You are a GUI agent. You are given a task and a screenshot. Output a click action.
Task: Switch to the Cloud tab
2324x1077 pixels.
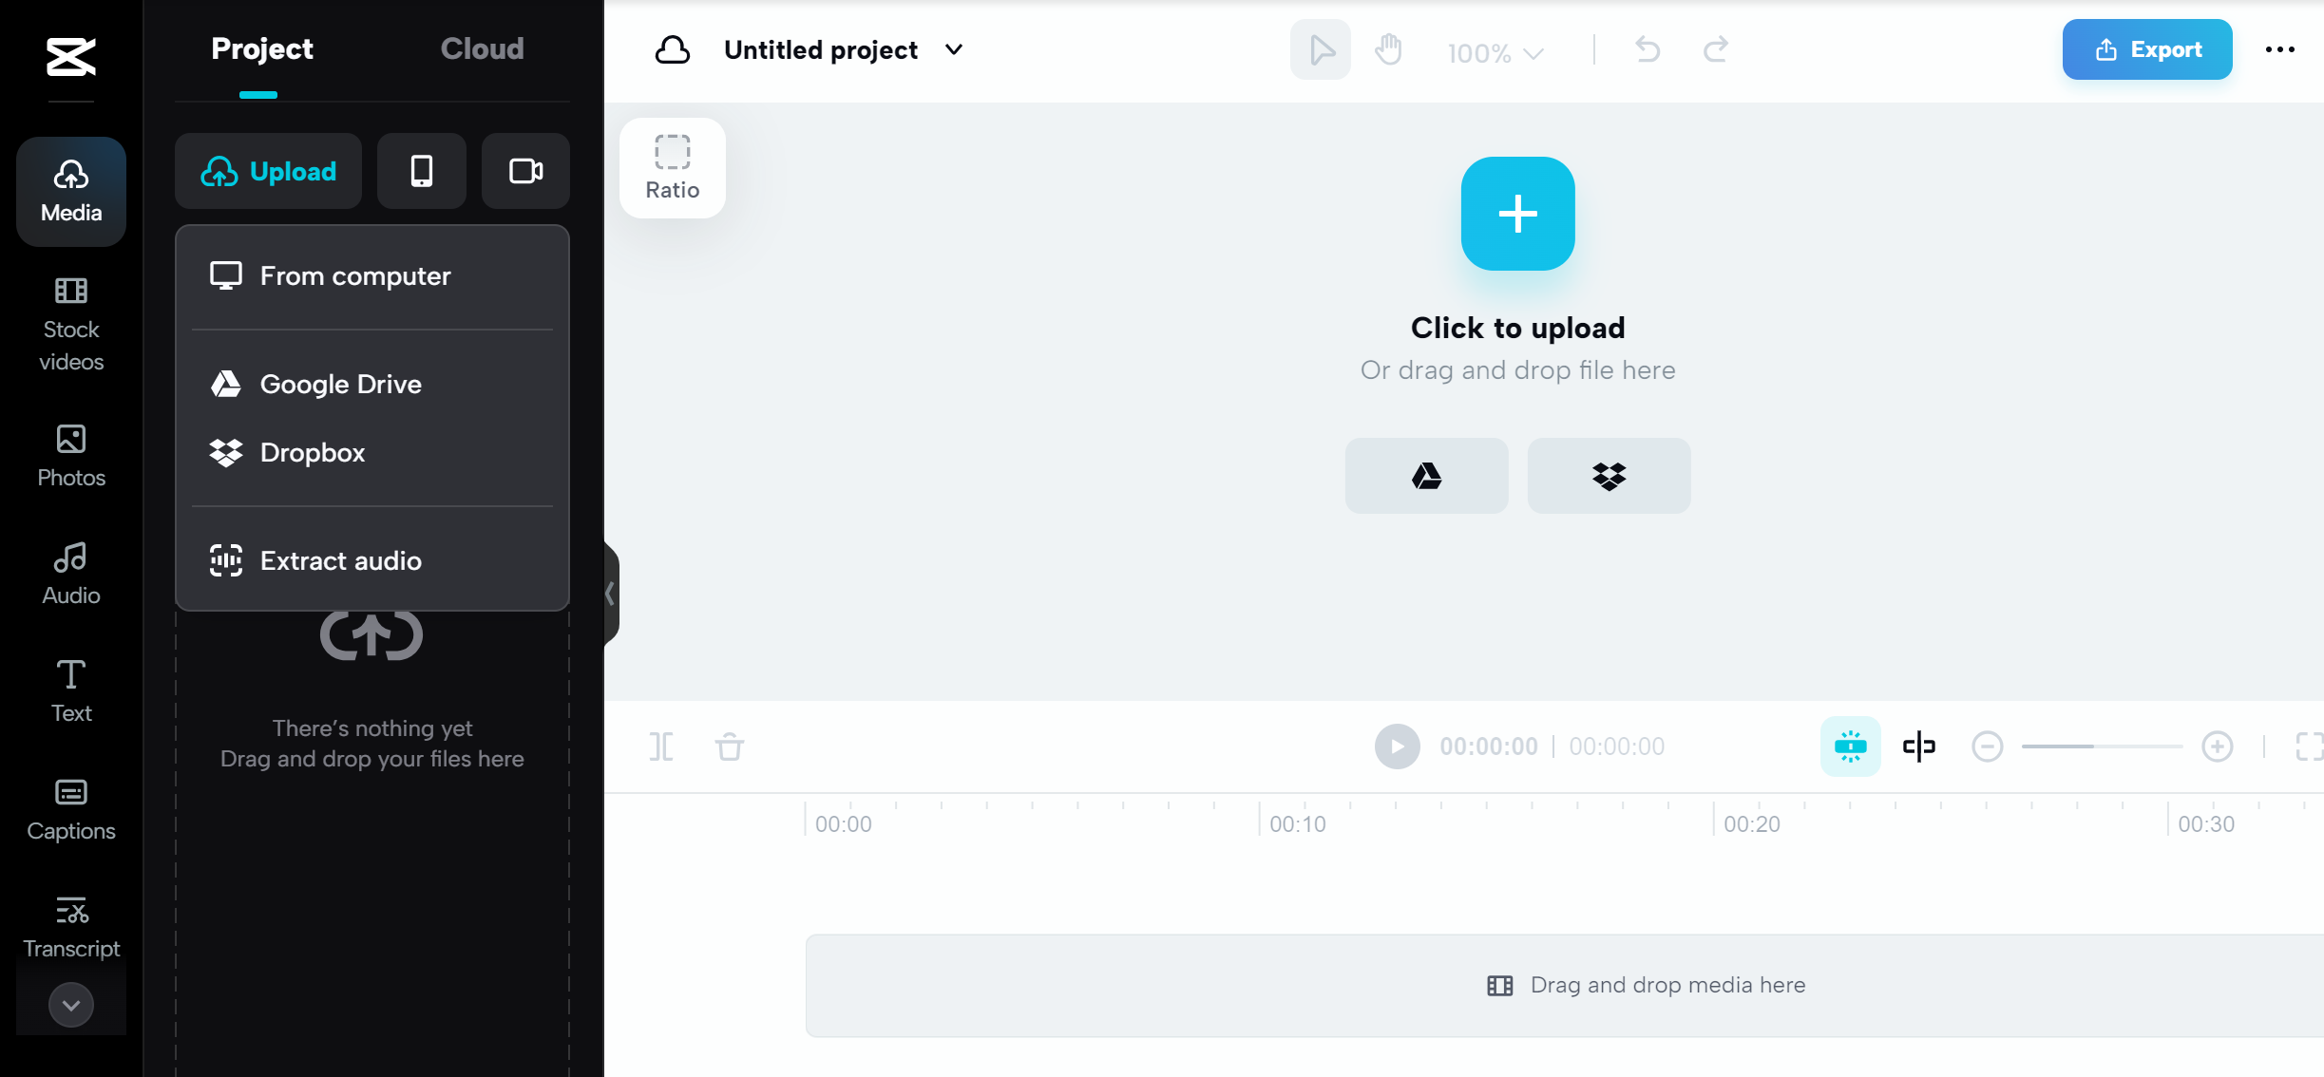pos(482,48)
